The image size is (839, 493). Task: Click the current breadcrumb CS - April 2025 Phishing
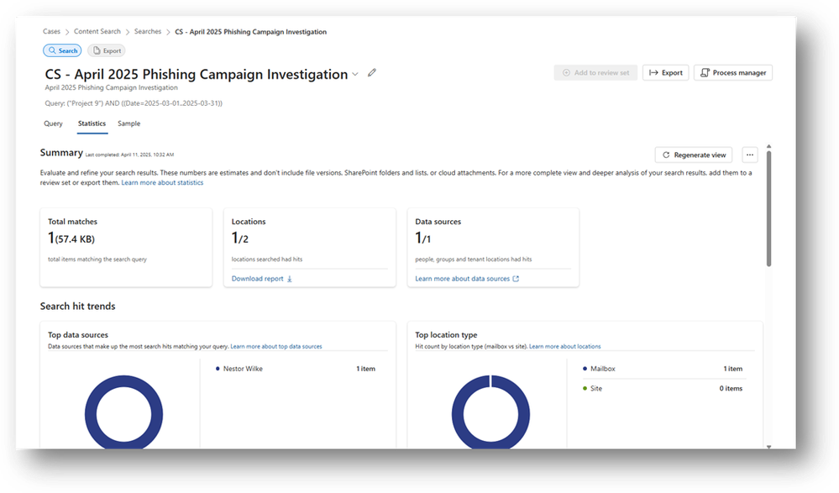tap(250, 32)
